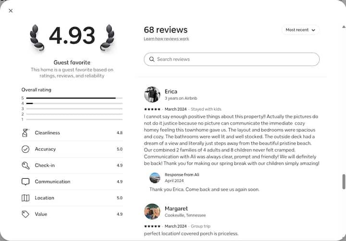
Task: Click the search magnifier icon
Action: 152,59
